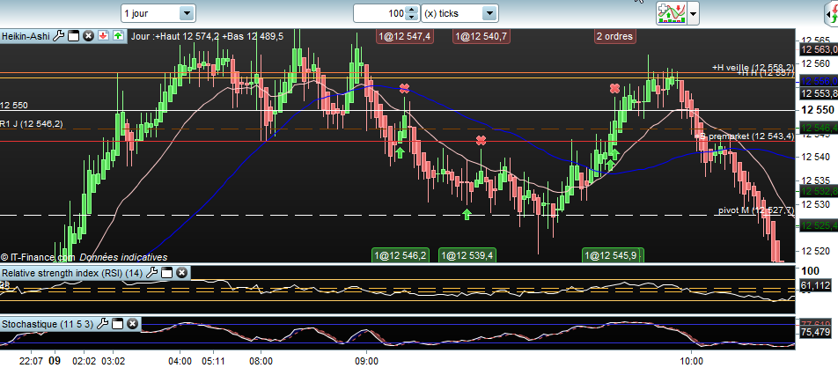
Task: Click the 22:07 time axis label
Action: [x=32, y=360]
